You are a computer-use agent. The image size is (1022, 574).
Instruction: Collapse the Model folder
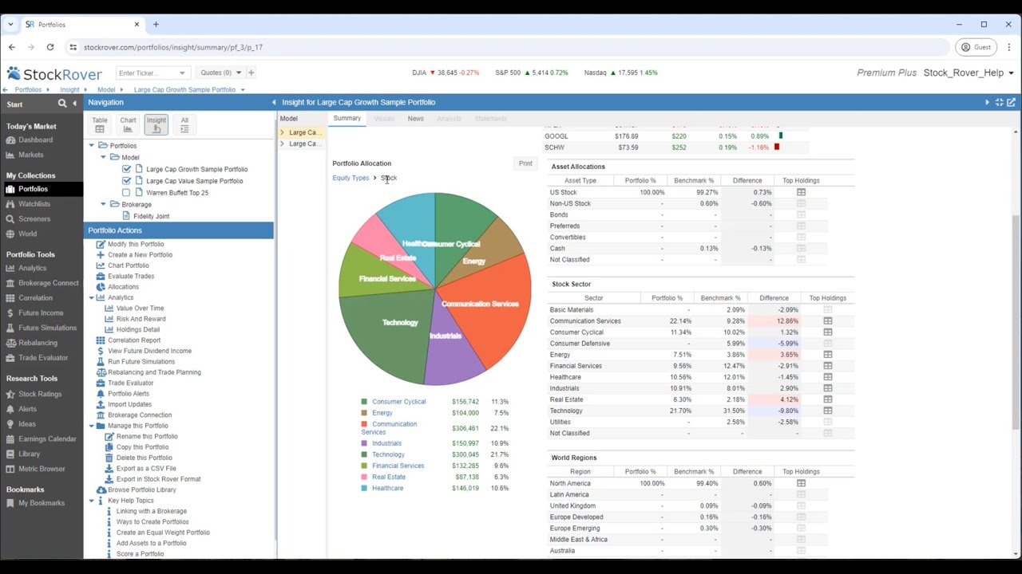(103, 158)
